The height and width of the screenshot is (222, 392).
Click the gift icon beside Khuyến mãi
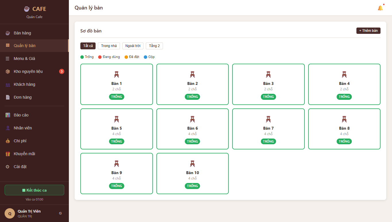pos(8,154)
